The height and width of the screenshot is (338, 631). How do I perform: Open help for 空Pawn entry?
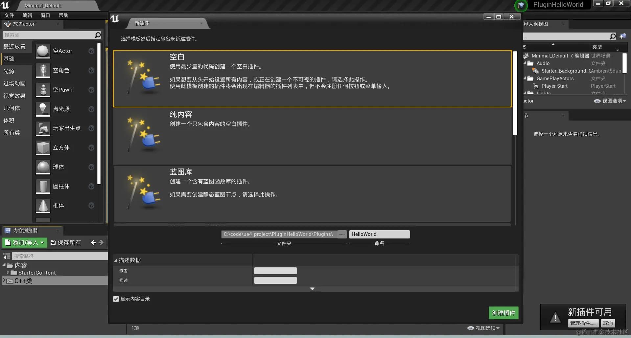91,90
